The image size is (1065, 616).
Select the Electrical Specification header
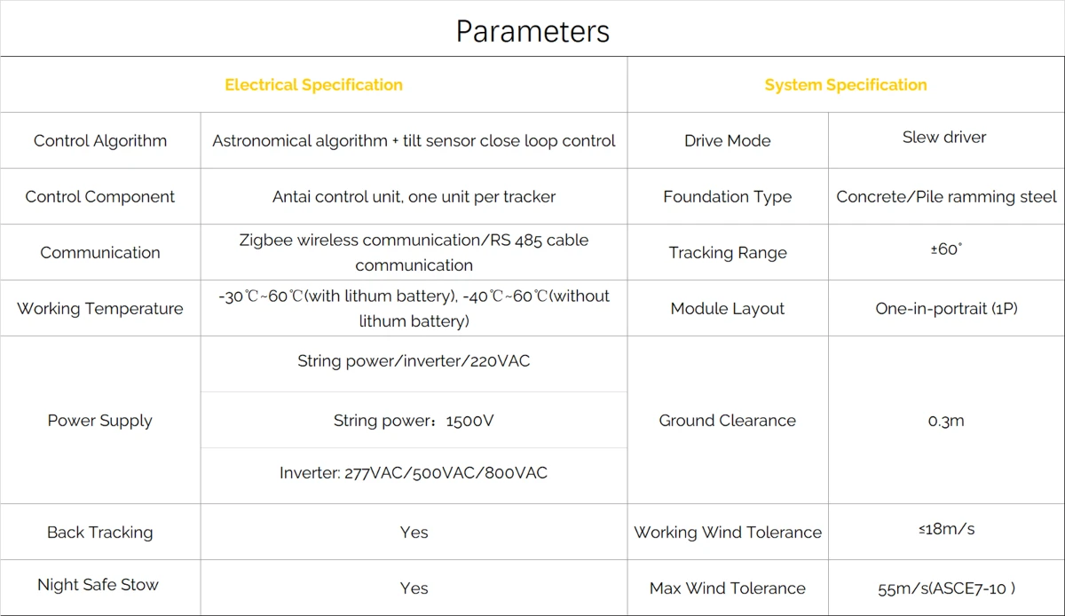click(313, 85)
